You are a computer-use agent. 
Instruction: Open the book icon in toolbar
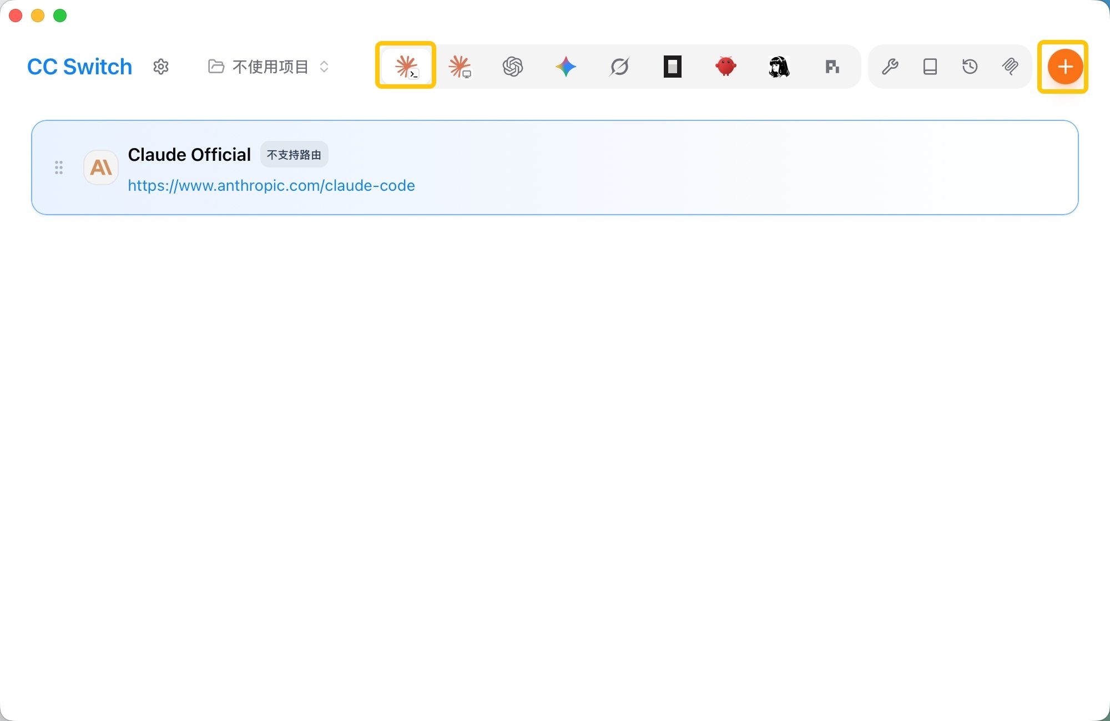coord(930,67)
